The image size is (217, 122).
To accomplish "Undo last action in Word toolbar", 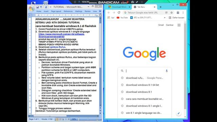I will (41, 7).
